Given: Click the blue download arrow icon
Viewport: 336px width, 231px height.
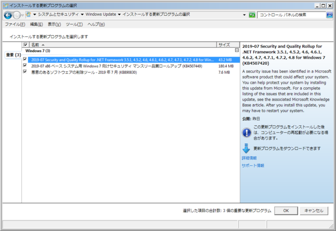Looking at the screenshot, I should click(246, 148).
